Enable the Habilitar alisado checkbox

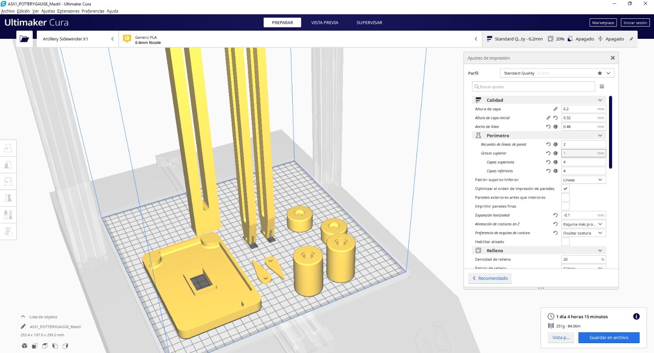(x=565, y=242)
